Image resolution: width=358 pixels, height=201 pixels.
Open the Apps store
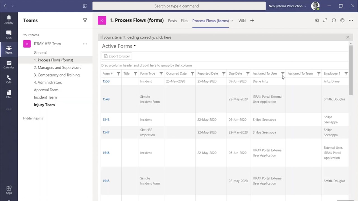pyautogui.click(x=9, y=190)
